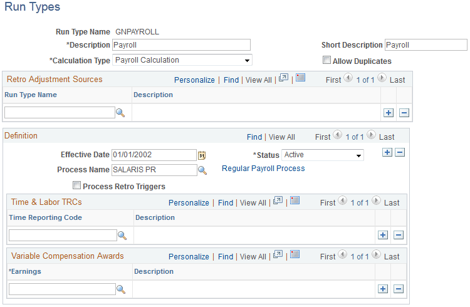Show next row in Definition section
The height and width of the screenshot is (307, 470).
click(371, 135)
